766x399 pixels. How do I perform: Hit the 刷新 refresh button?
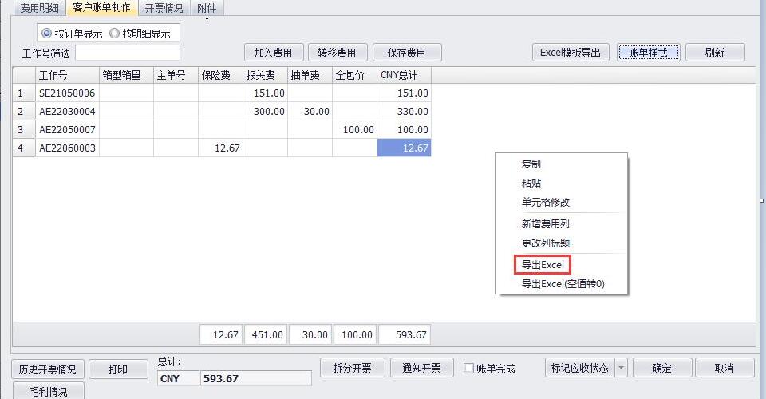[x=714, y=53]
